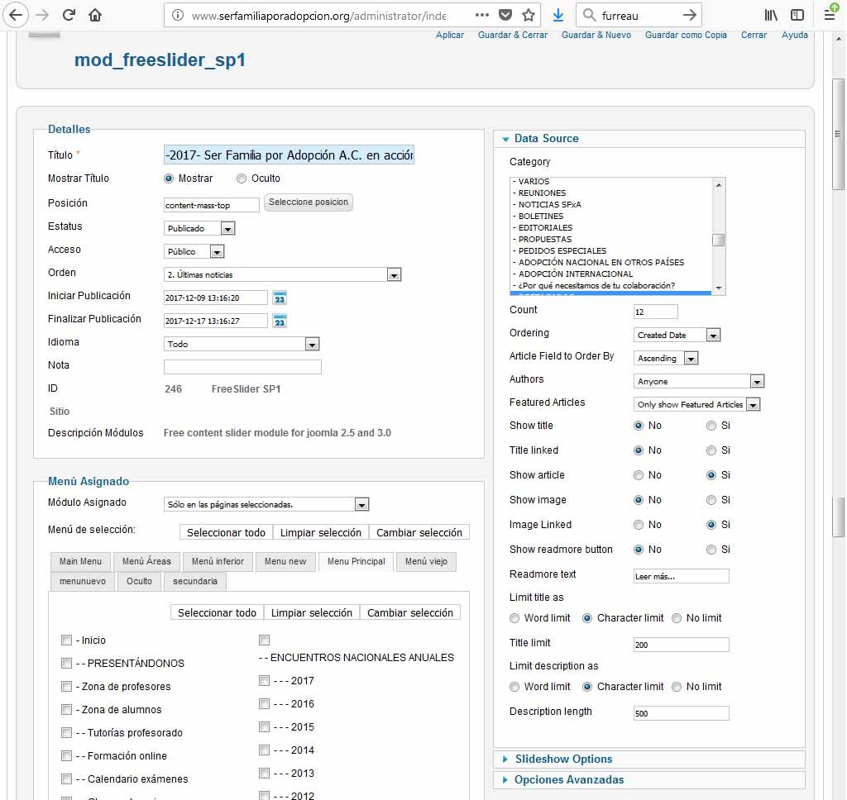Open the browser home page
847x800 pixels.
95,15
